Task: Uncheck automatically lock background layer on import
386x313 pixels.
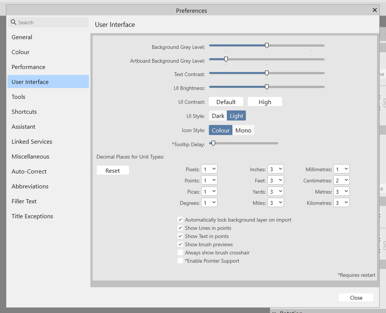Action: [x=180, y=220]
